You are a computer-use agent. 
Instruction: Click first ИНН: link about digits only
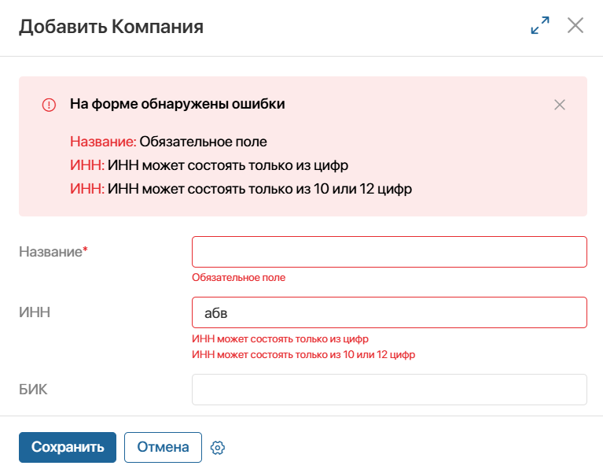(87, 165)
